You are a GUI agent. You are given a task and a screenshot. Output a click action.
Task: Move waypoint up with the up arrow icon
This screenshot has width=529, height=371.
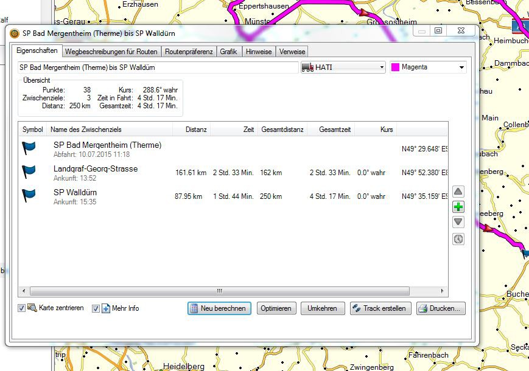coord(458,192)
